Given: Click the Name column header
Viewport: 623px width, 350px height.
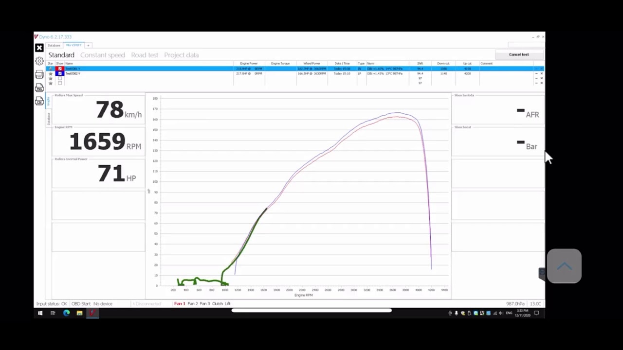Looking at the screenshot, I should [148, 64].
